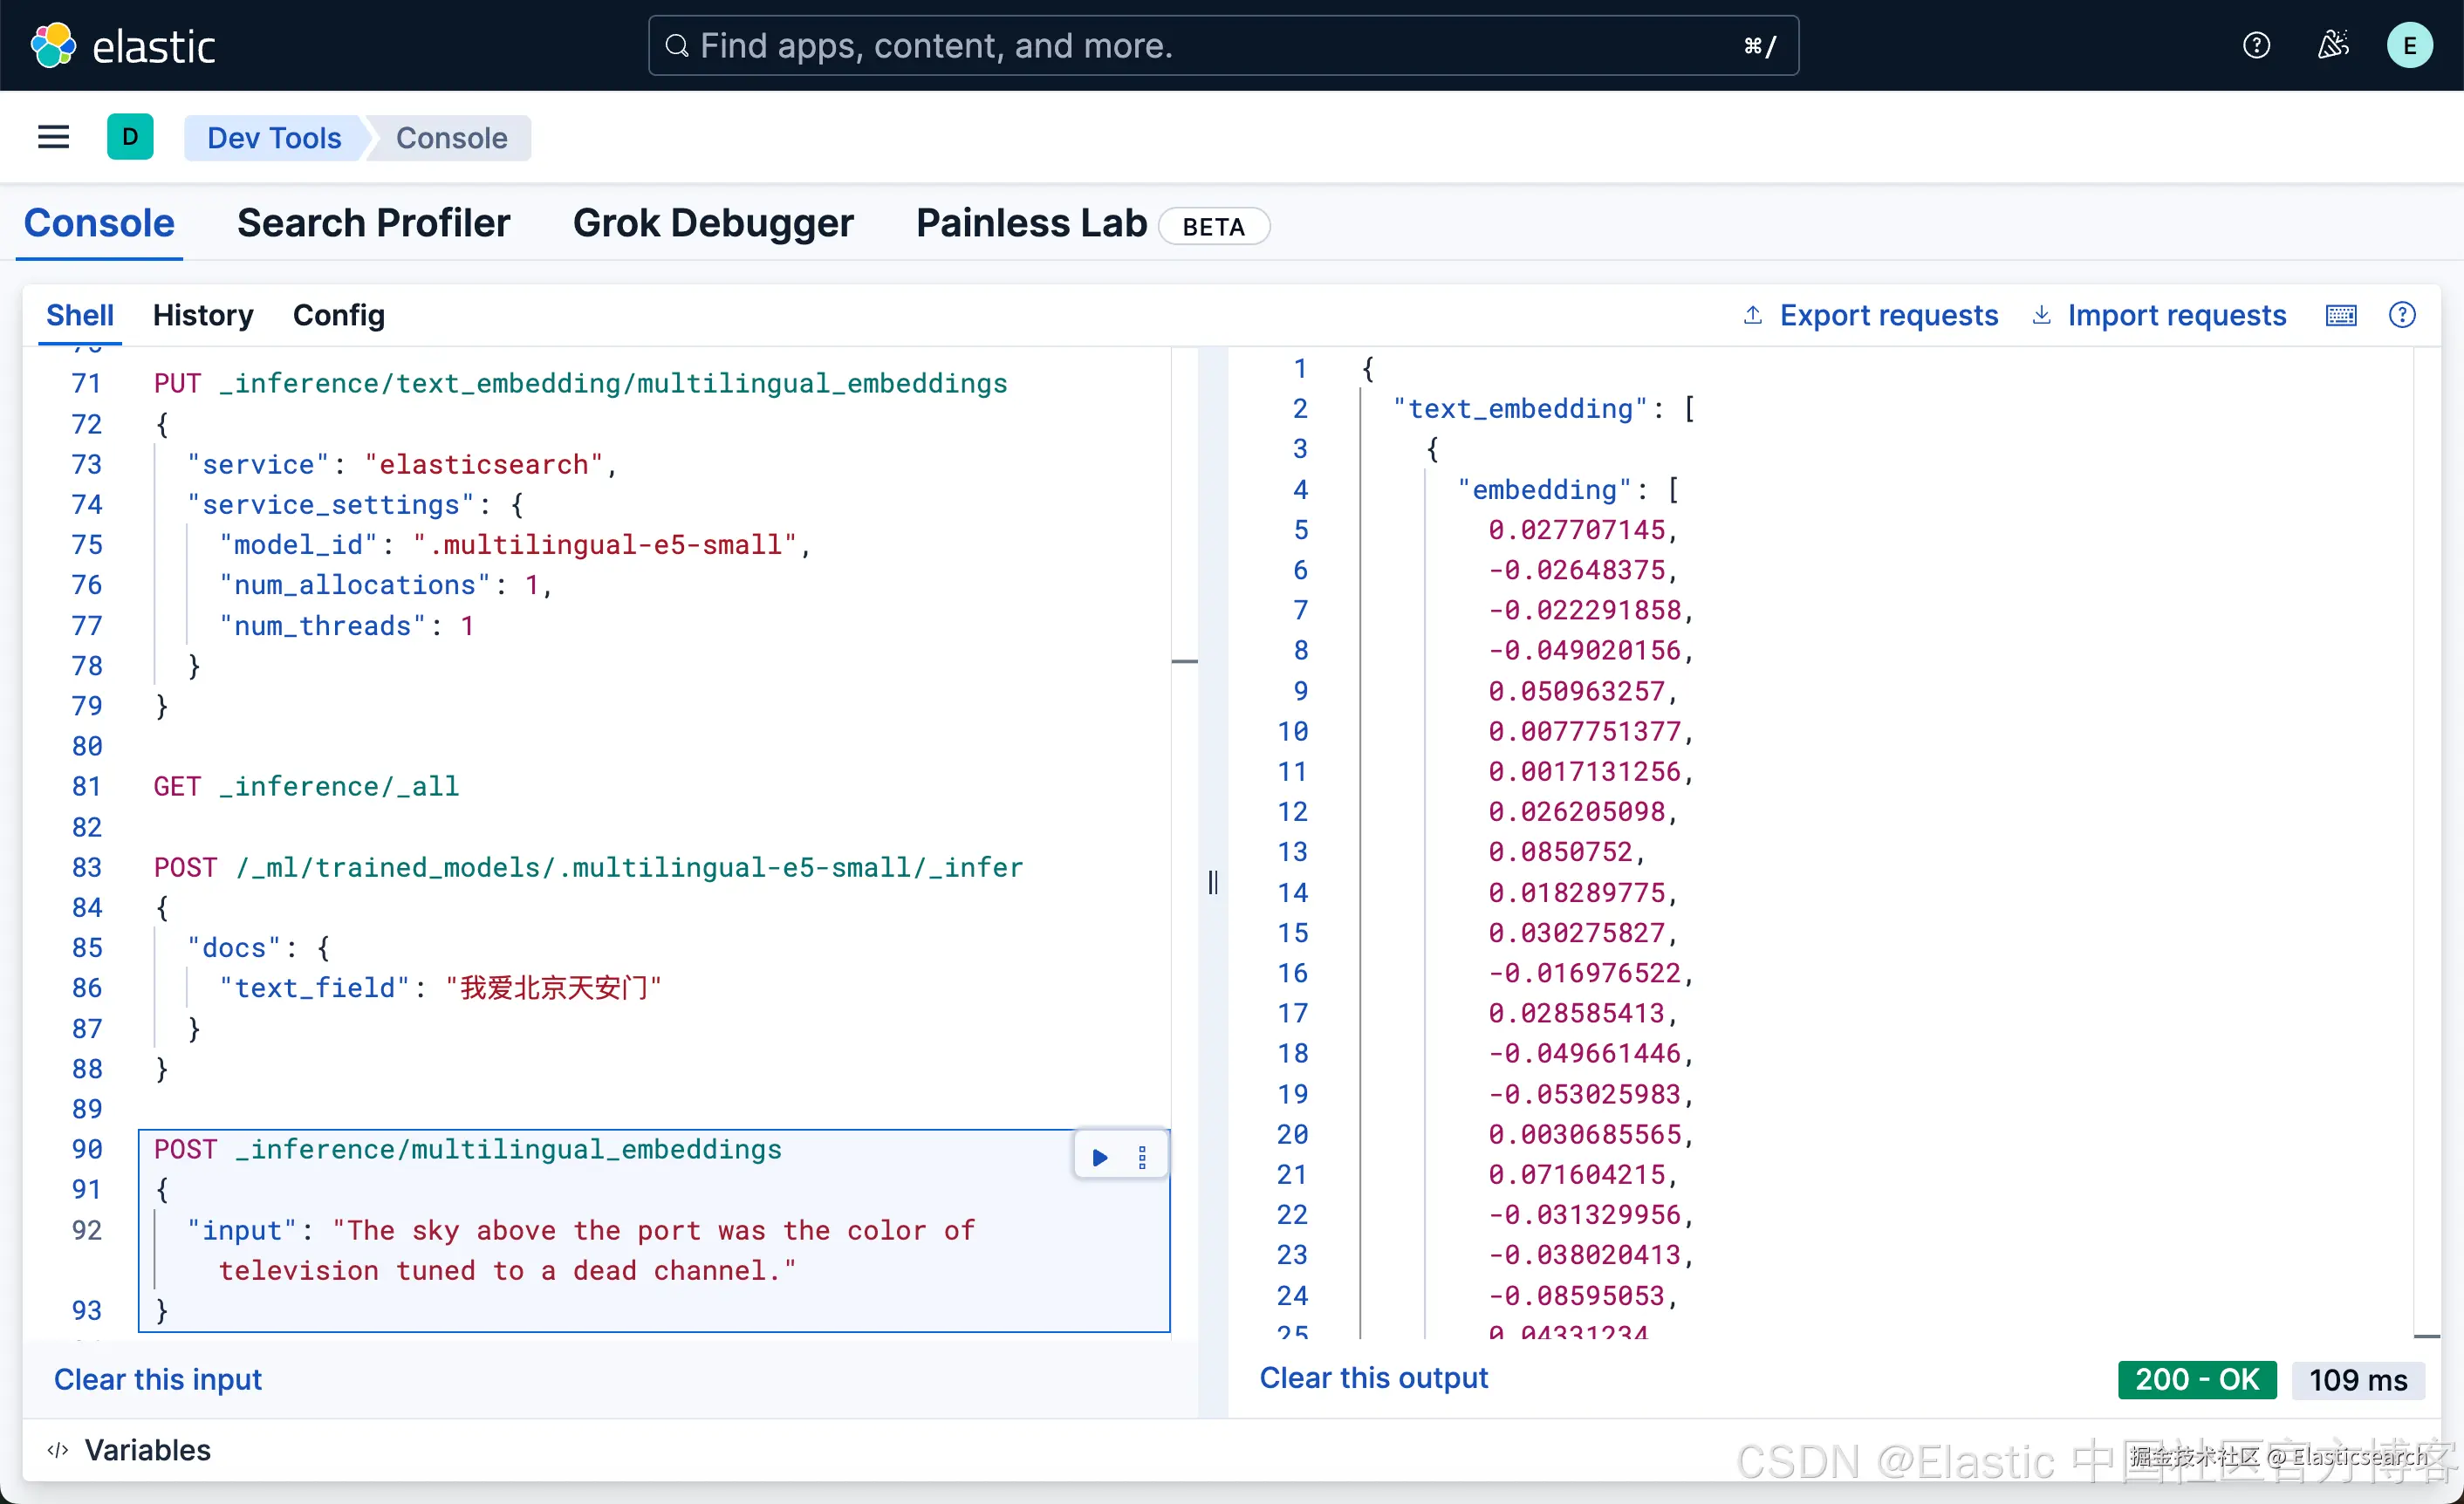Screen dimensions: 2464x1504
Task: Open the Config tab
Action: tap(338, 316)
